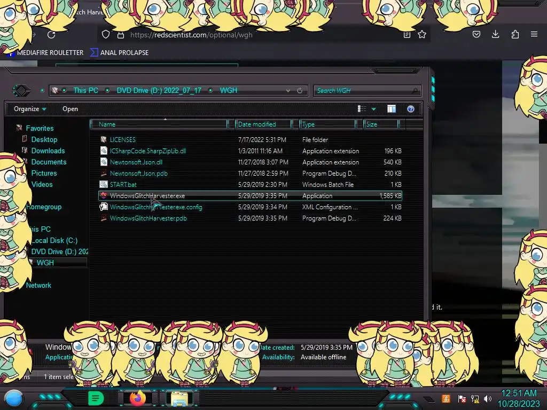This screenshot has height=410, width=547.
Task: Toggle reader view in address bar
Action: click(407, 35)
